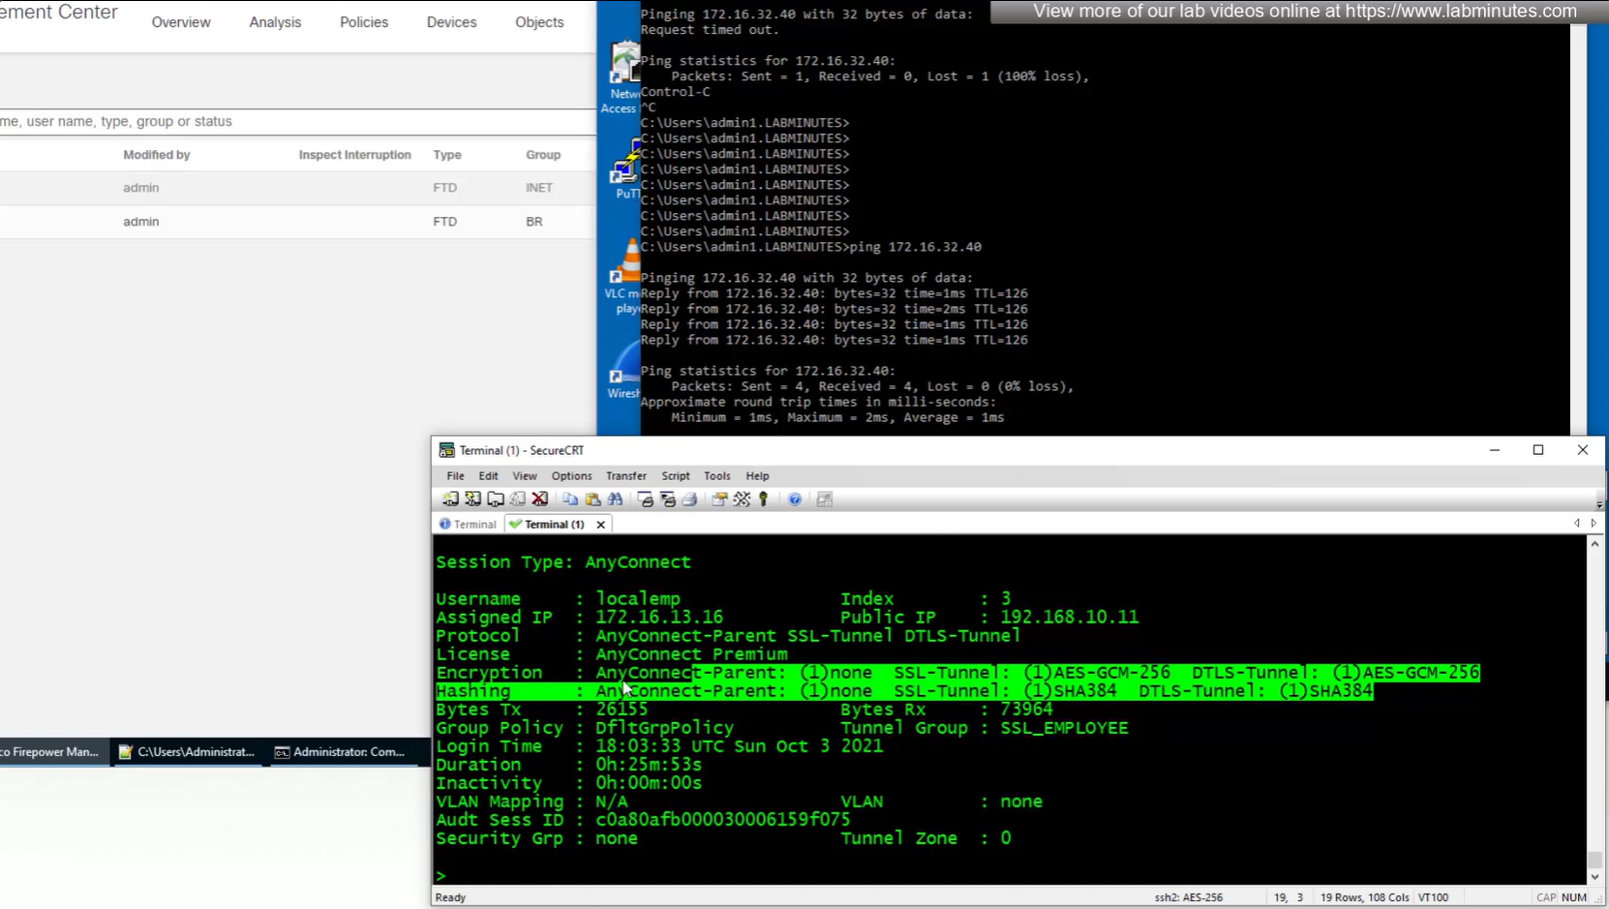Click the red Disconnect session icon
Screen dimensions: 1609x909
(540, 500)
